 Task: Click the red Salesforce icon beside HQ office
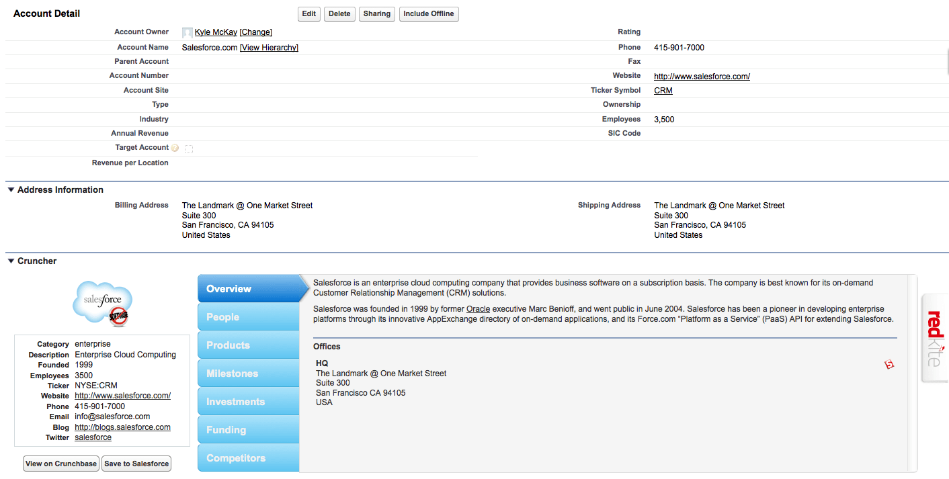point(889,364)
